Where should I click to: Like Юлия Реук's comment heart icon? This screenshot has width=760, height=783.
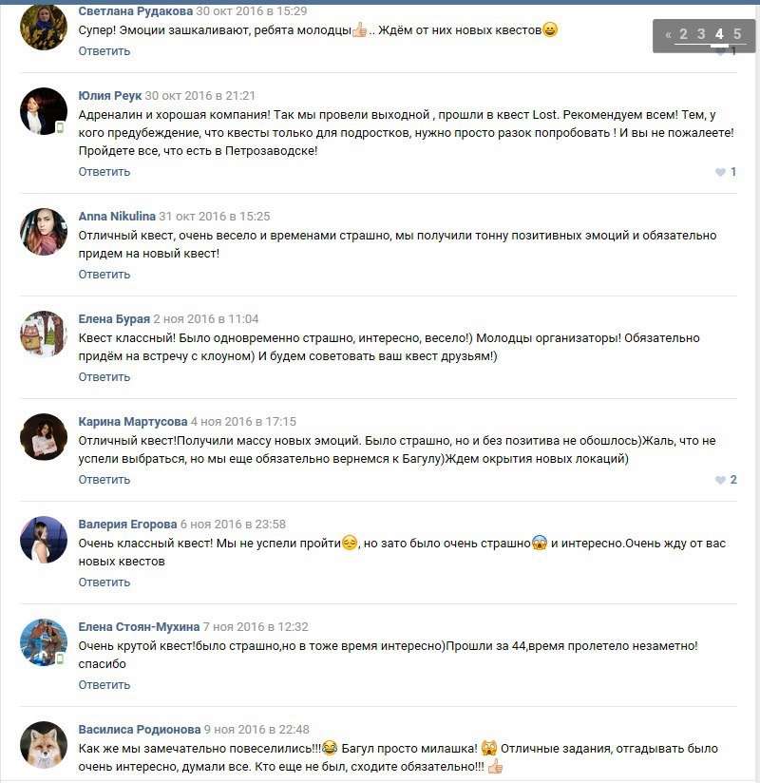point(720,172)
